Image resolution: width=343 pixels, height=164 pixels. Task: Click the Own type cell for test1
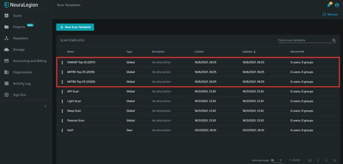[129, 130]
